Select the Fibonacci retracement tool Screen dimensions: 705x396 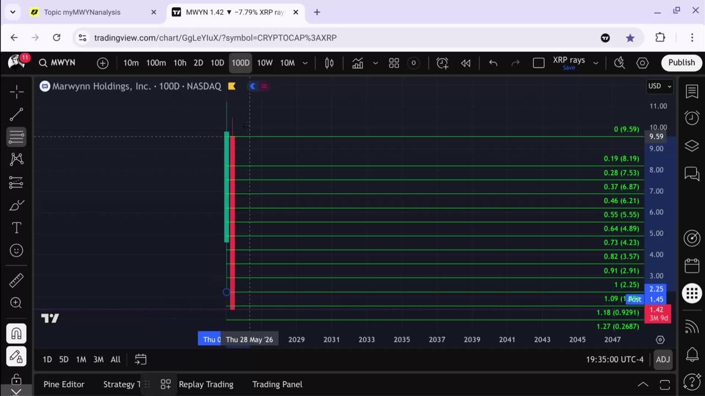[x=17, y=136]
